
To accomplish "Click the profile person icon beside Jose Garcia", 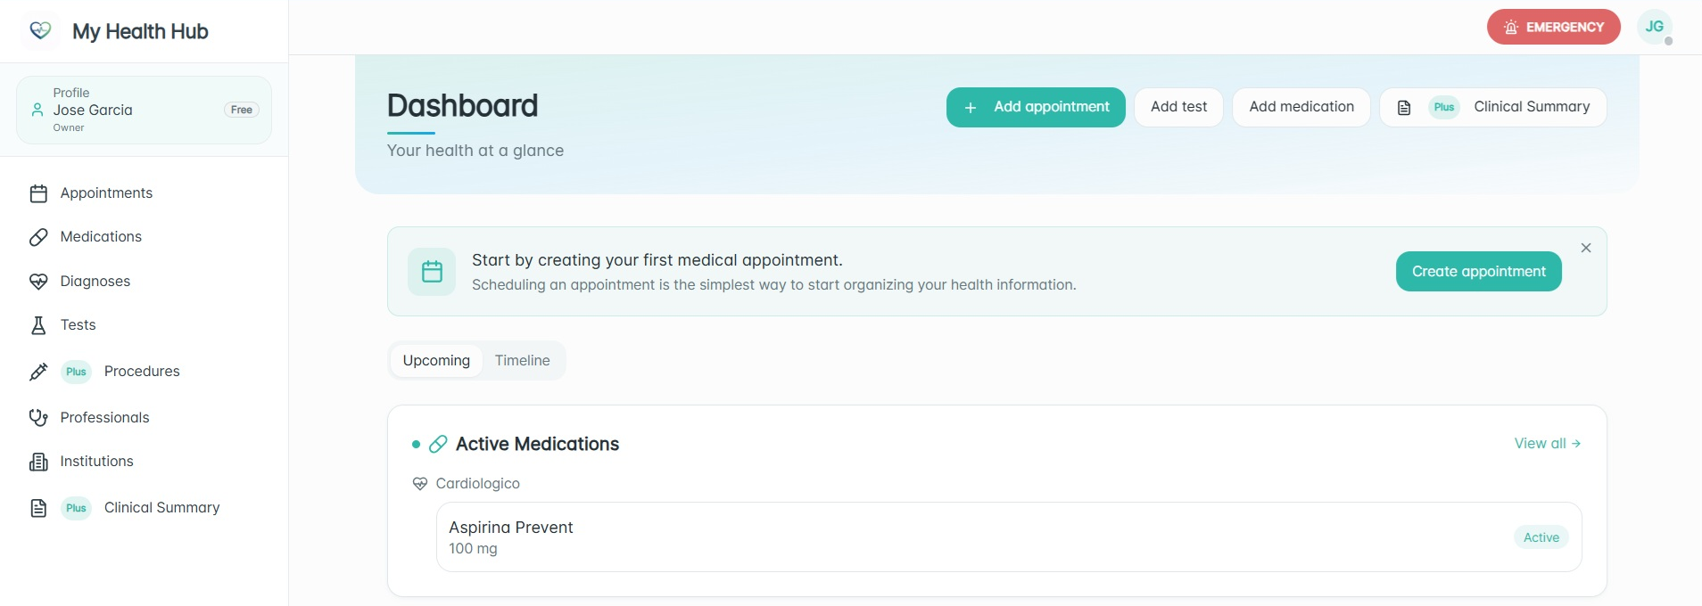I will (x=37, y=110).
